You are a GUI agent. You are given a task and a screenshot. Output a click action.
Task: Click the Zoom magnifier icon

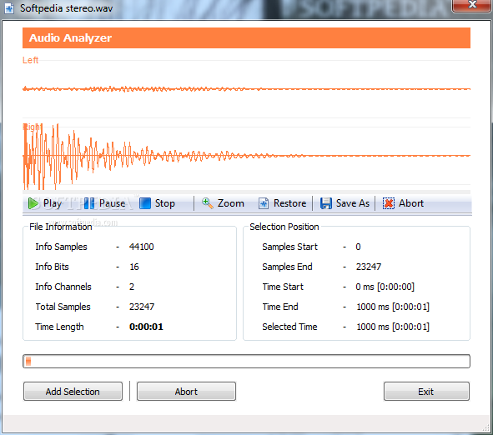(208, 203)
